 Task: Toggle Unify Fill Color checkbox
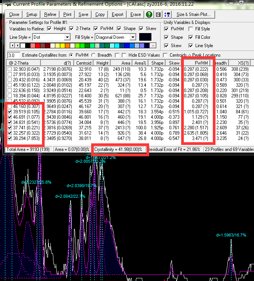pos(191,37)
